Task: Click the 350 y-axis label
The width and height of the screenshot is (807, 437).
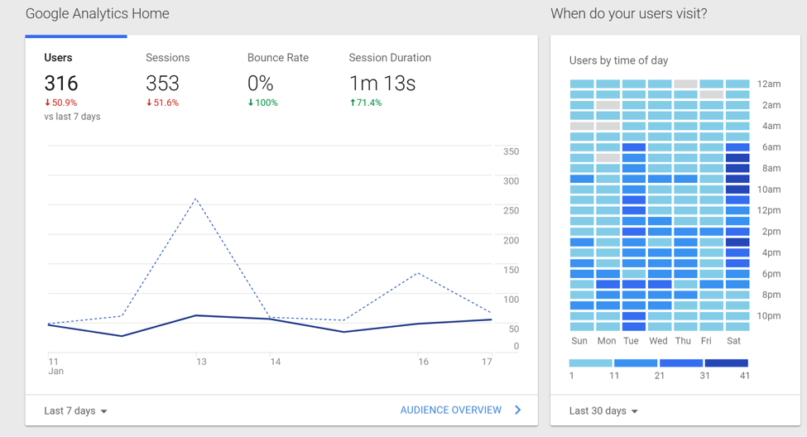Action: click(511, 151)
